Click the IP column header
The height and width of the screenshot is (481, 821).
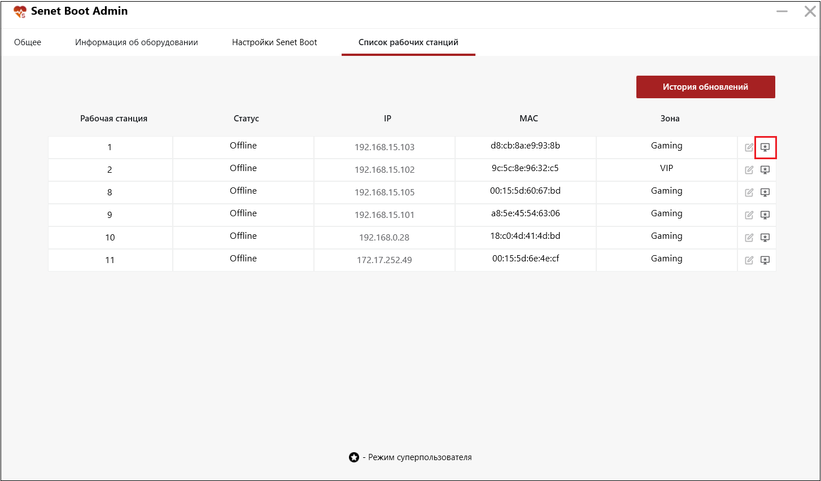click(x=387, y=119)
